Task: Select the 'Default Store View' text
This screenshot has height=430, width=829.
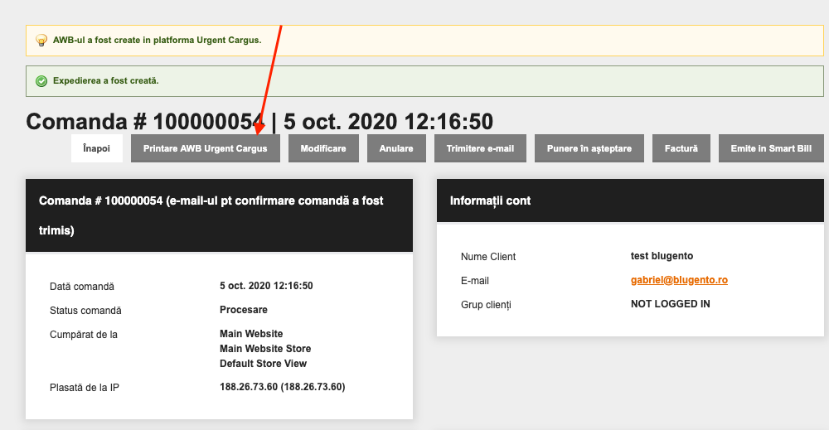Action: coord(264,364)
